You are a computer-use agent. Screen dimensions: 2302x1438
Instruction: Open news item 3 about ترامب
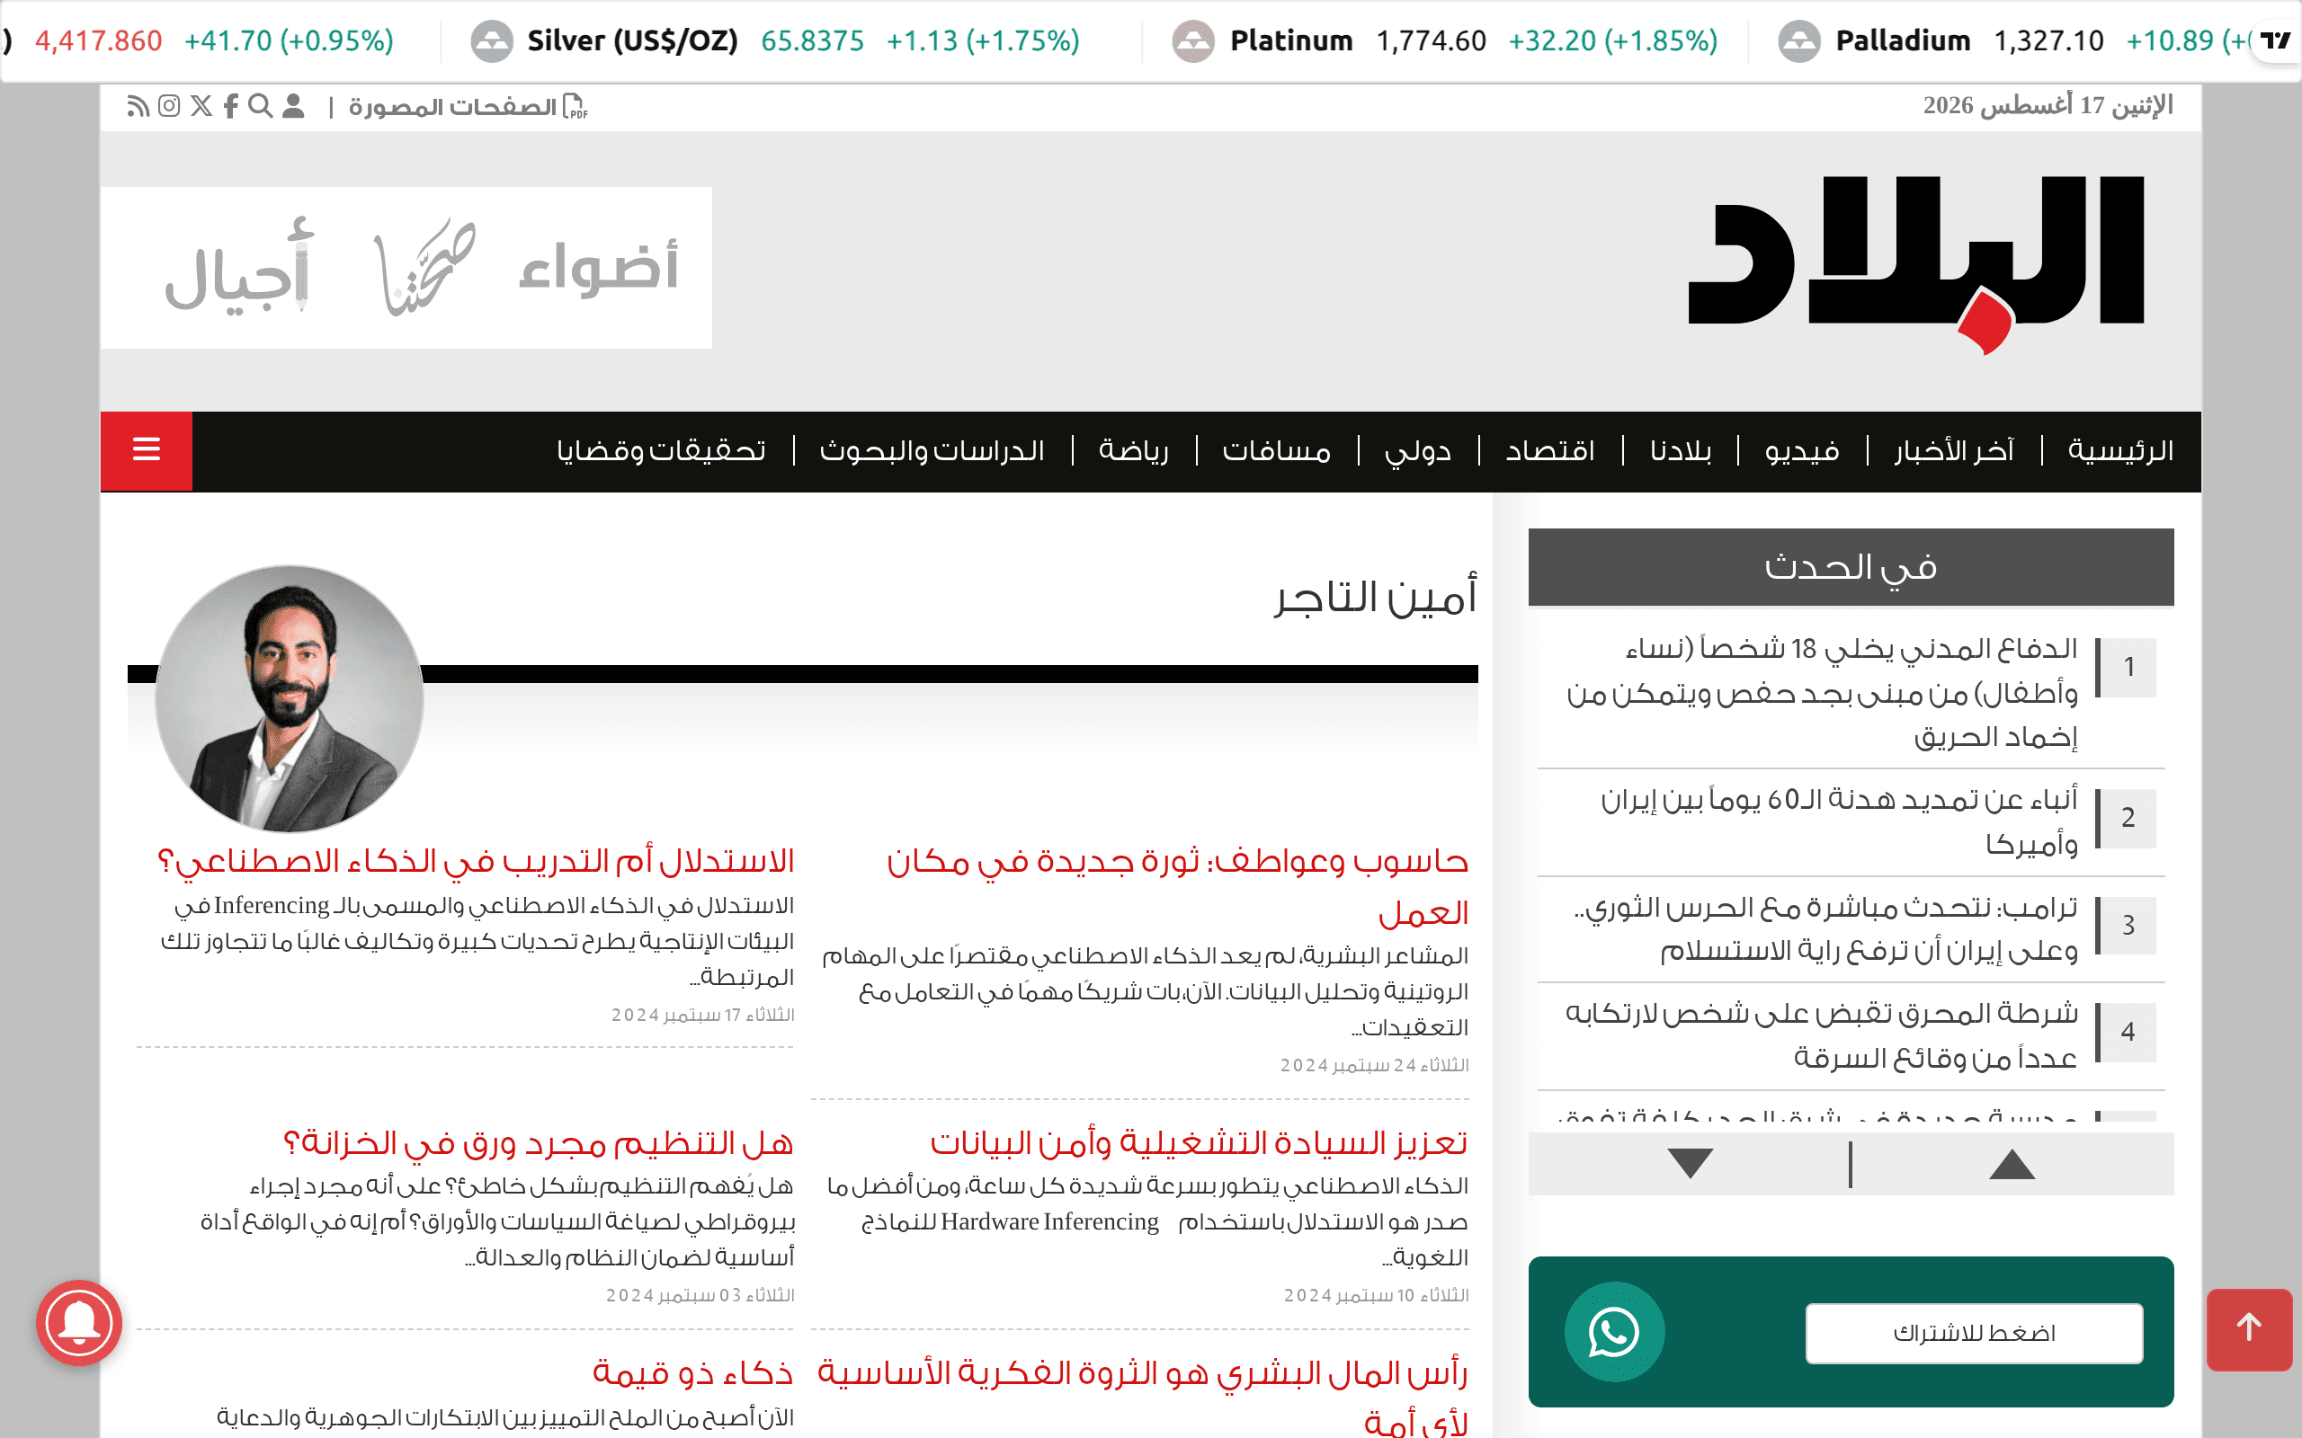[1825, 928]
